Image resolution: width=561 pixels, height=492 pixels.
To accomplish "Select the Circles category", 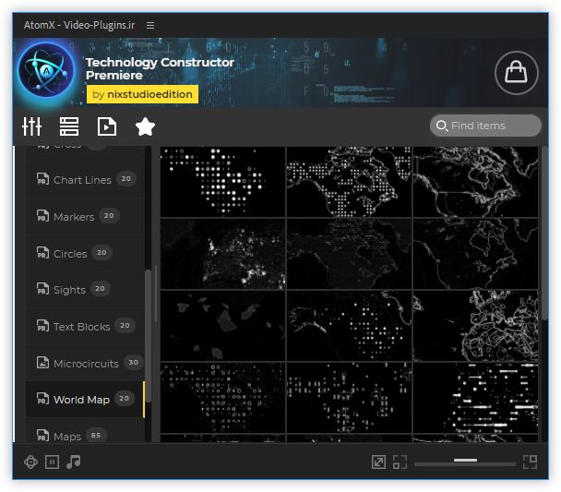I will pyautogui.click(x=85, y=253).
